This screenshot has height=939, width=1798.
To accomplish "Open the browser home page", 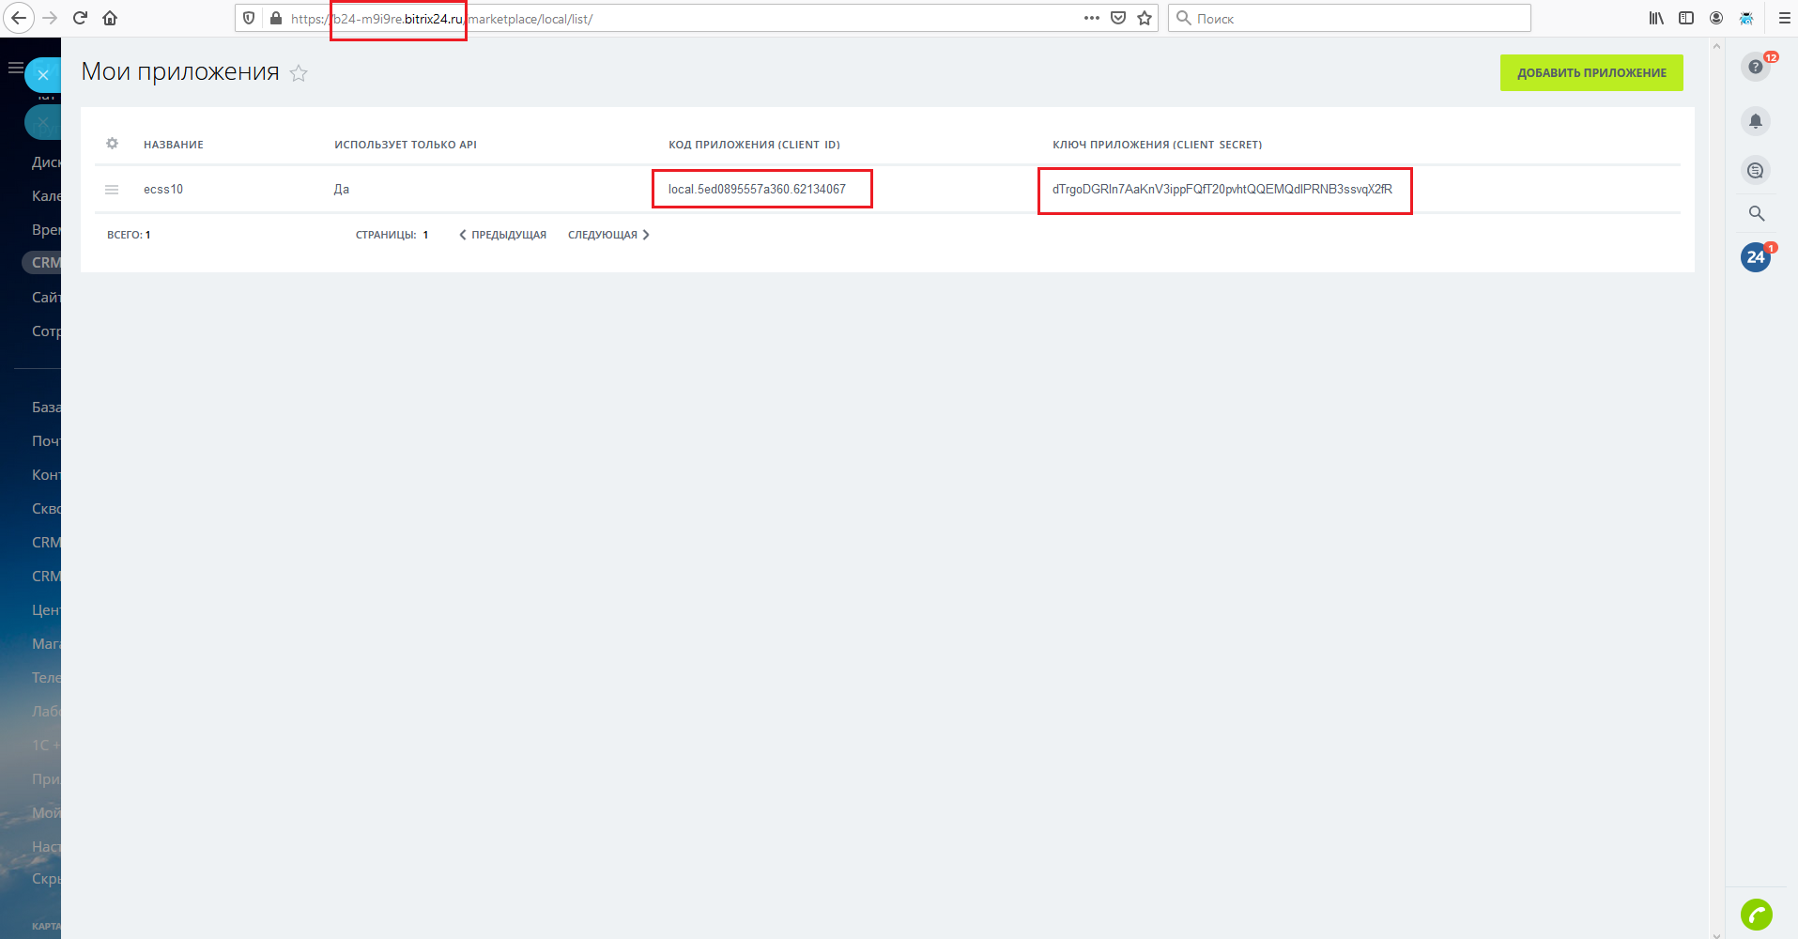I will (110, 18).
